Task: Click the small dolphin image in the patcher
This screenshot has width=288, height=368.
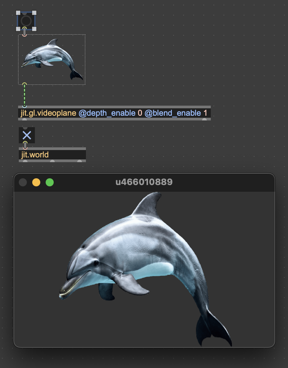Action: point(52,60)
